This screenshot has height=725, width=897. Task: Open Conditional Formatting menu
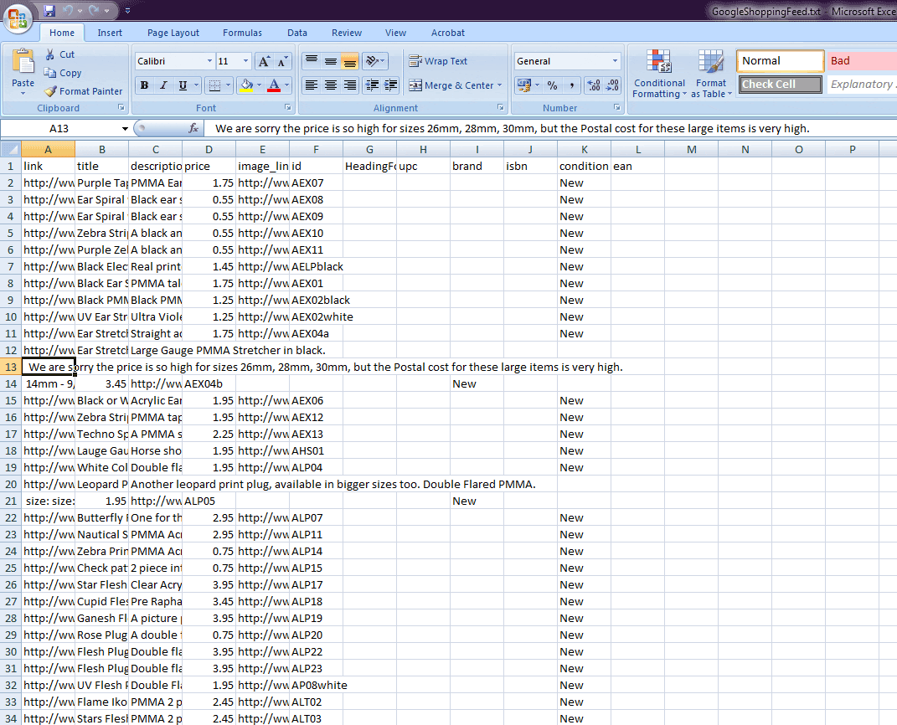point(659,74)
